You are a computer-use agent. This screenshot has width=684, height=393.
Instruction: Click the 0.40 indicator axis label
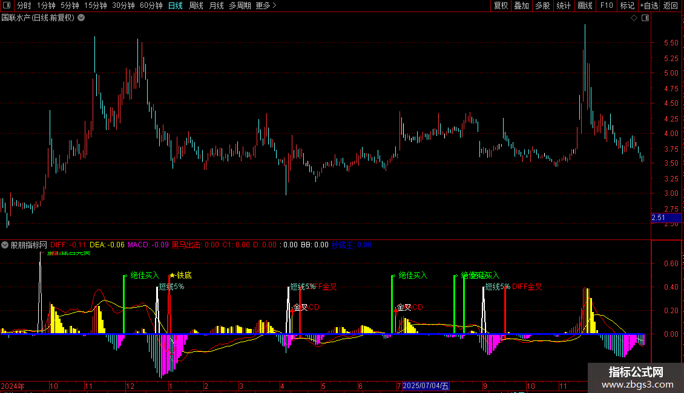pos(671,287)
